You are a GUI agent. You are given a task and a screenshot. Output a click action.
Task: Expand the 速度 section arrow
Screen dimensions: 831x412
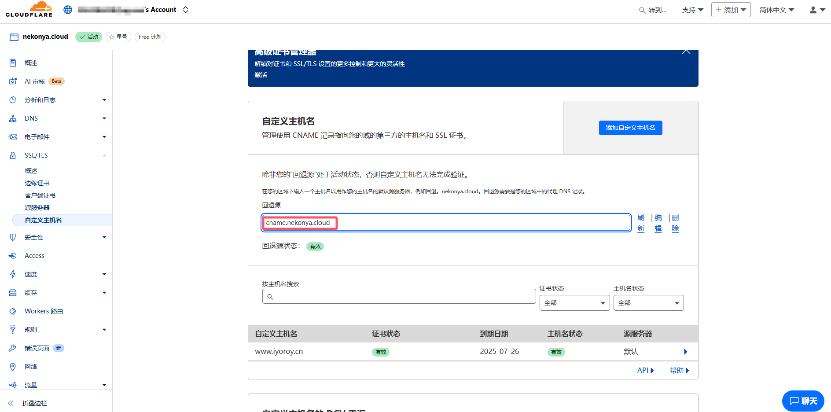point(104,274)
